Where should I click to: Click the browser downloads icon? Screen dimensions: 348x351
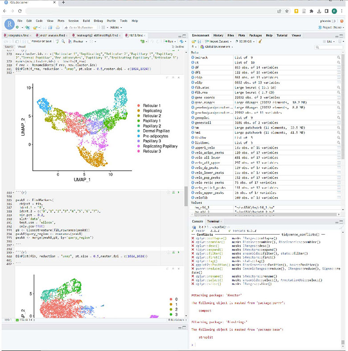tap(319, 11)
